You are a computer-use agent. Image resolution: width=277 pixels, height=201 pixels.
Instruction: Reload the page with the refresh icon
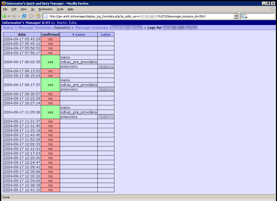[x=24, y=16]
